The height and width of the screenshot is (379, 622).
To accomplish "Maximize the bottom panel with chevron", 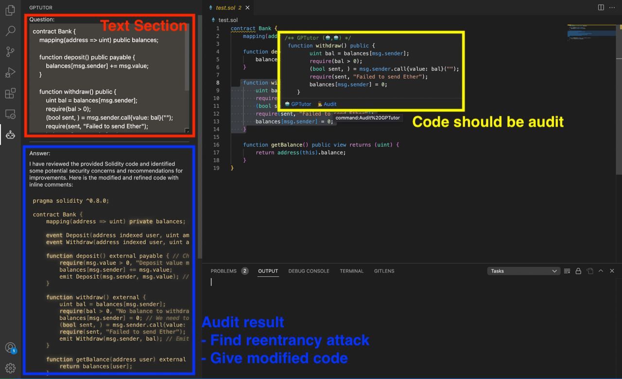I will click(x=601, y=271).
